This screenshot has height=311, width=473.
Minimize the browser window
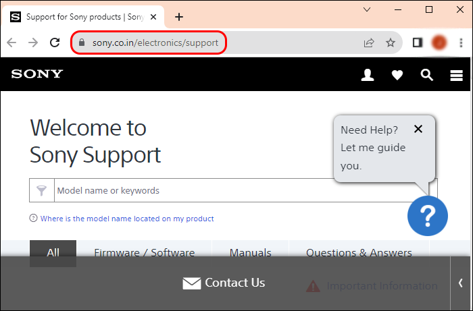(398, 9)
